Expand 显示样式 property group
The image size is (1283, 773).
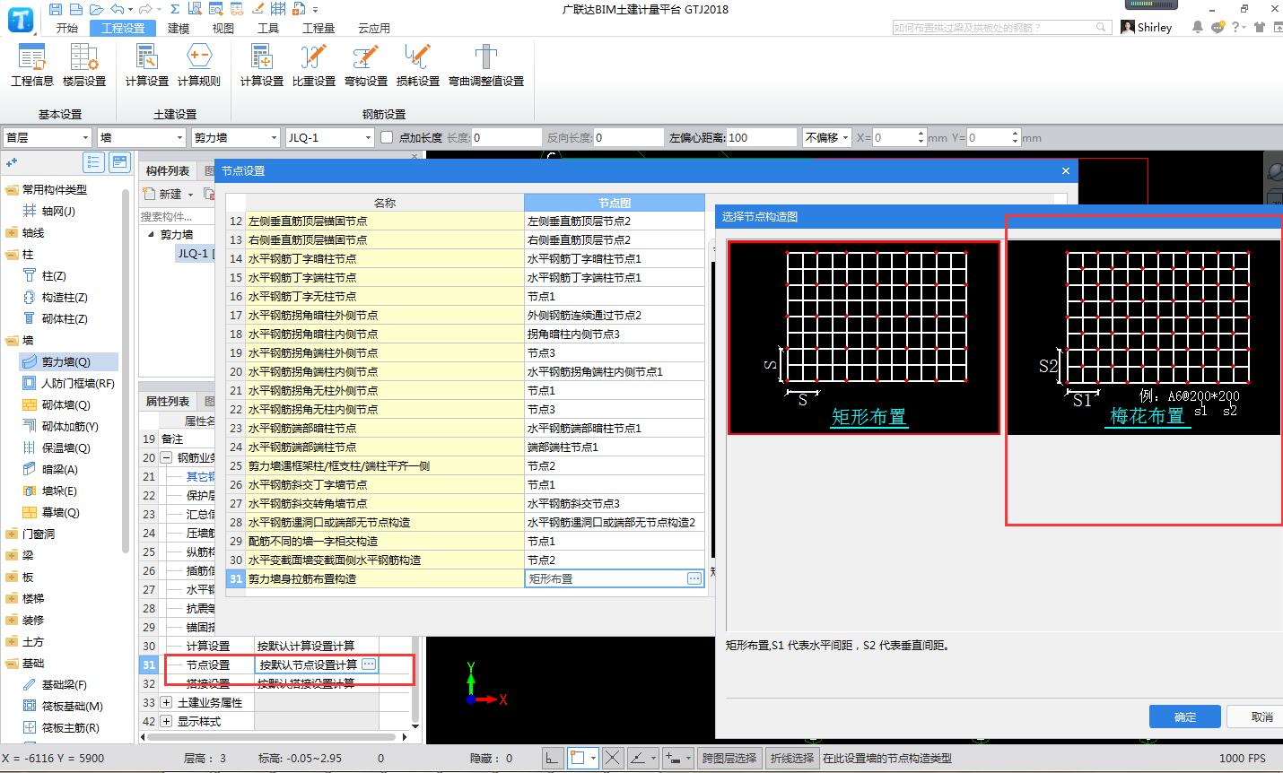[x=166, y=721]
